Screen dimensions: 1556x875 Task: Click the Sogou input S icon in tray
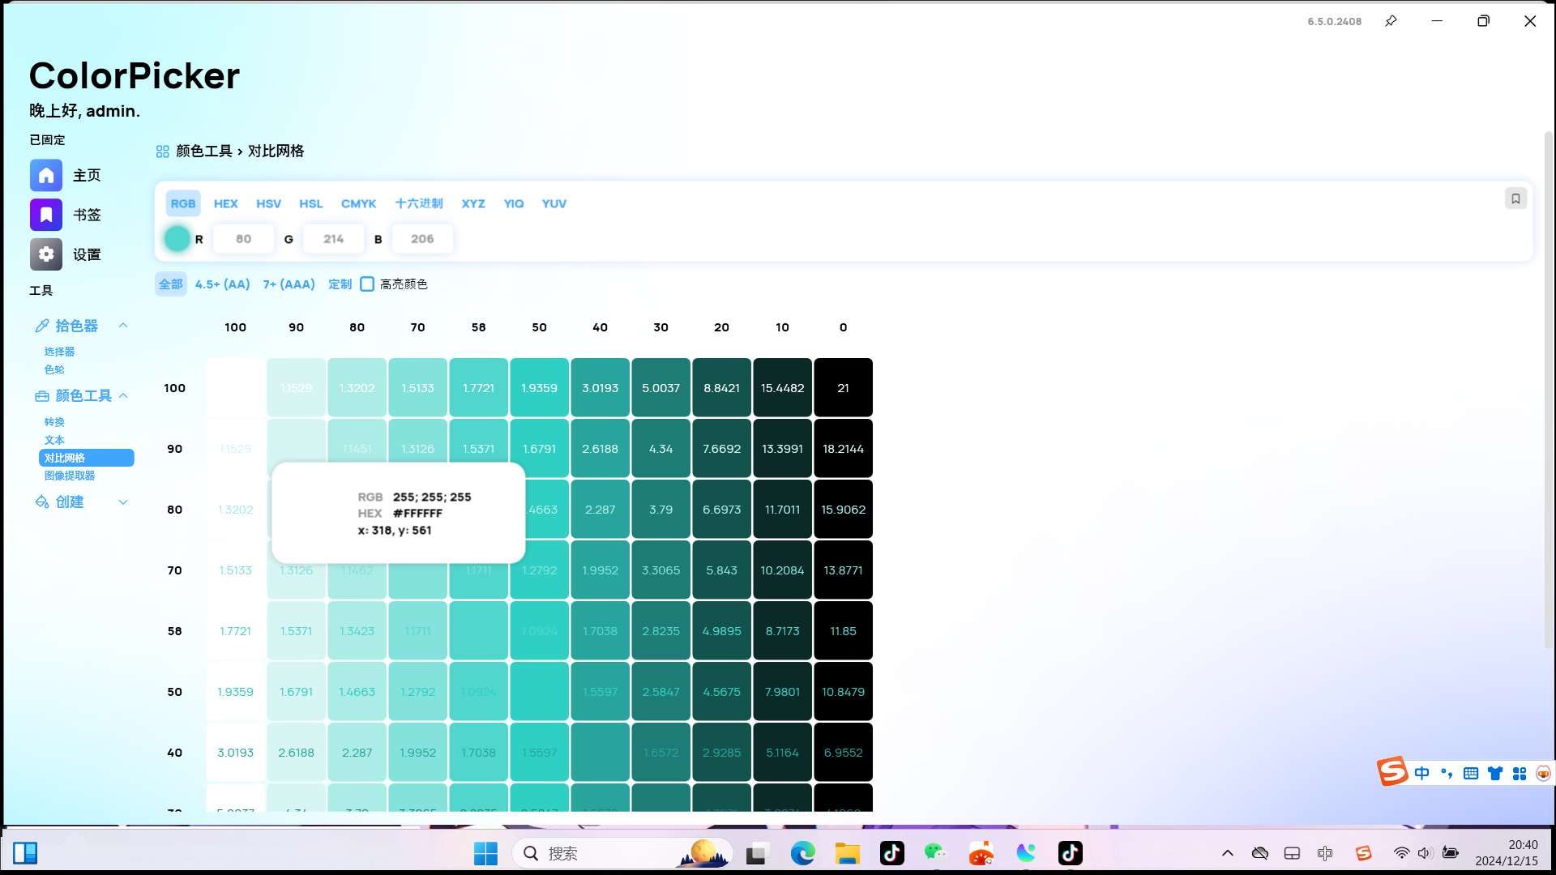[x=1363, y=853]
